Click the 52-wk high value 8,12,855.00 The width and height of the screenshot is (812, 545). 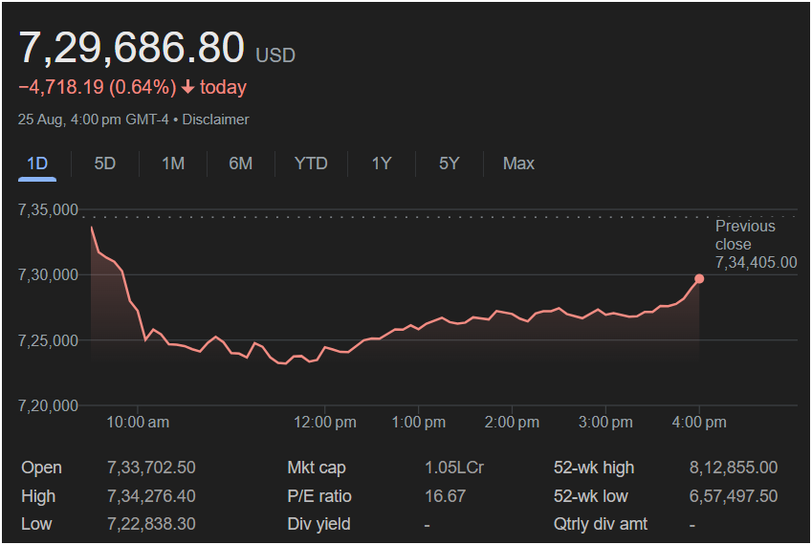coord(733,468)
